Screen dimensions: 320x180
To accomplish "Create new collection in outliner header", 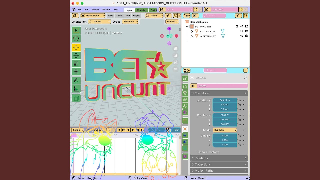I will click(x=246, y=16).
